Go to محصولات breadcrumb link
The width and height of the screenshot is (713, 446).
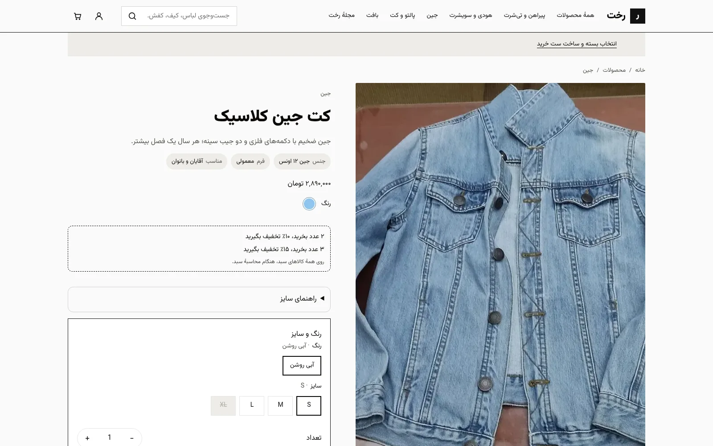pyautogui.click(x=614, y=70)
